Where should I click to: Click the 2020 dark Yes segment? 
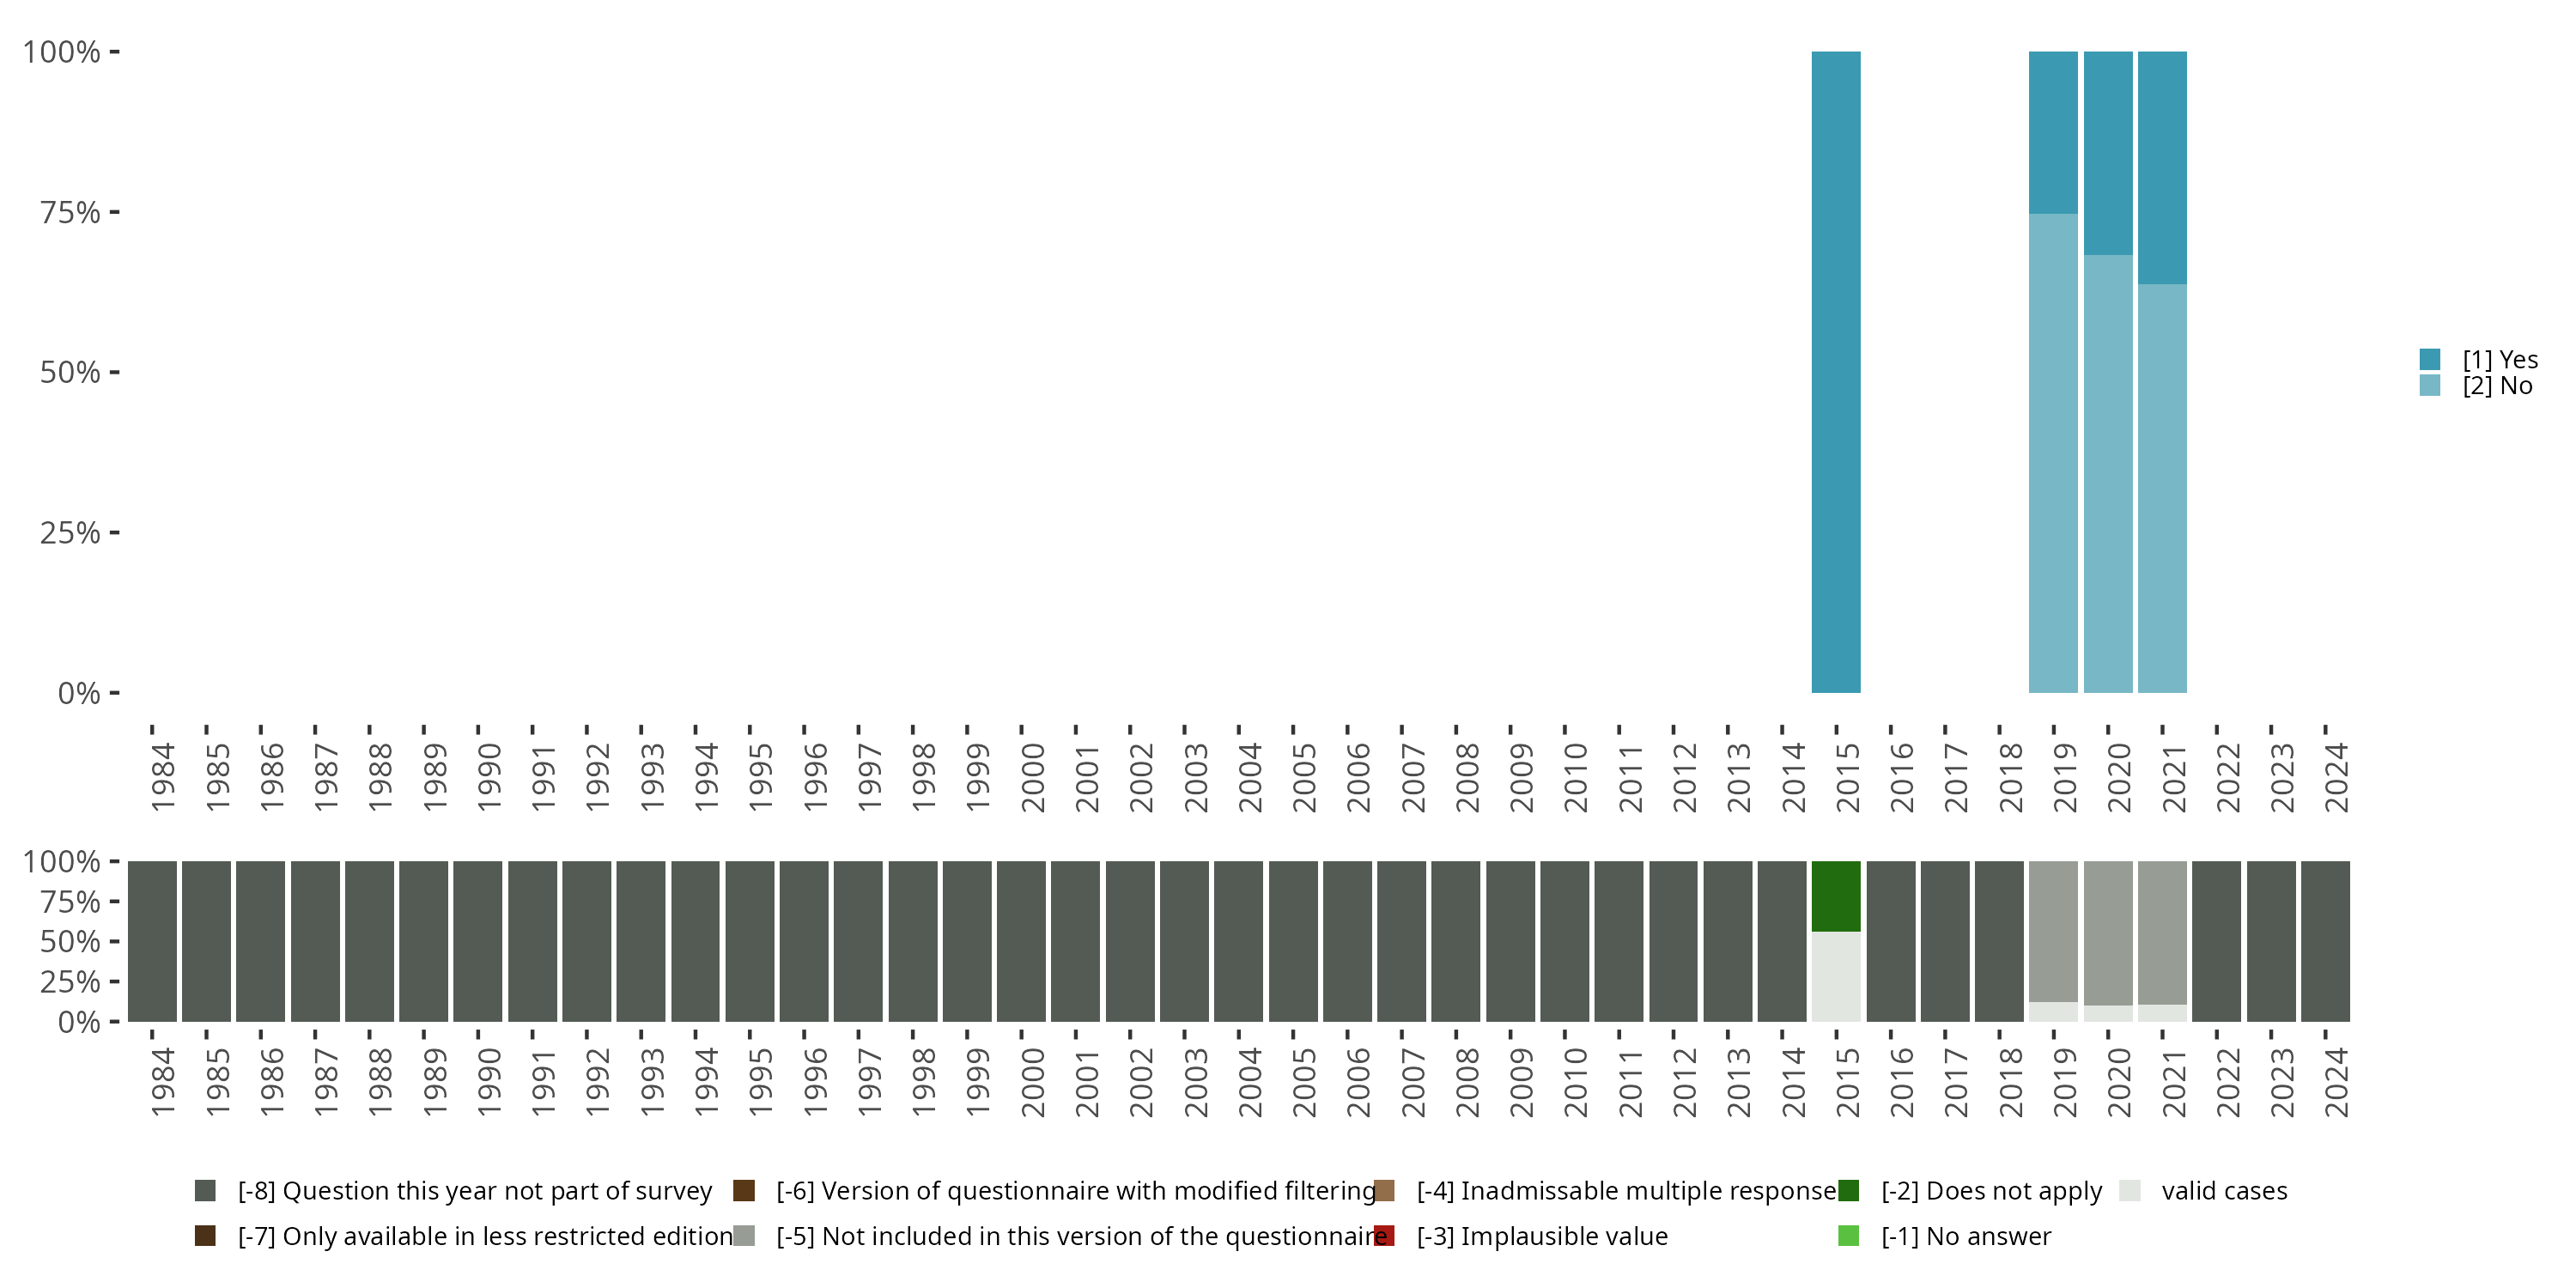click(2108, 153)
